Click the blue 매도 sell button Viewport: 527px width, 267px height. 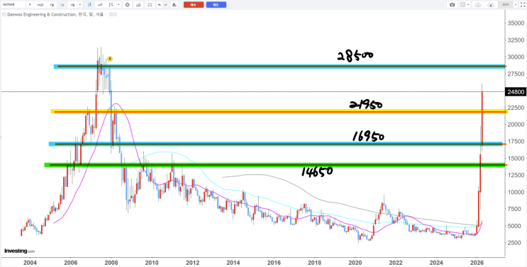coord(216,5)
